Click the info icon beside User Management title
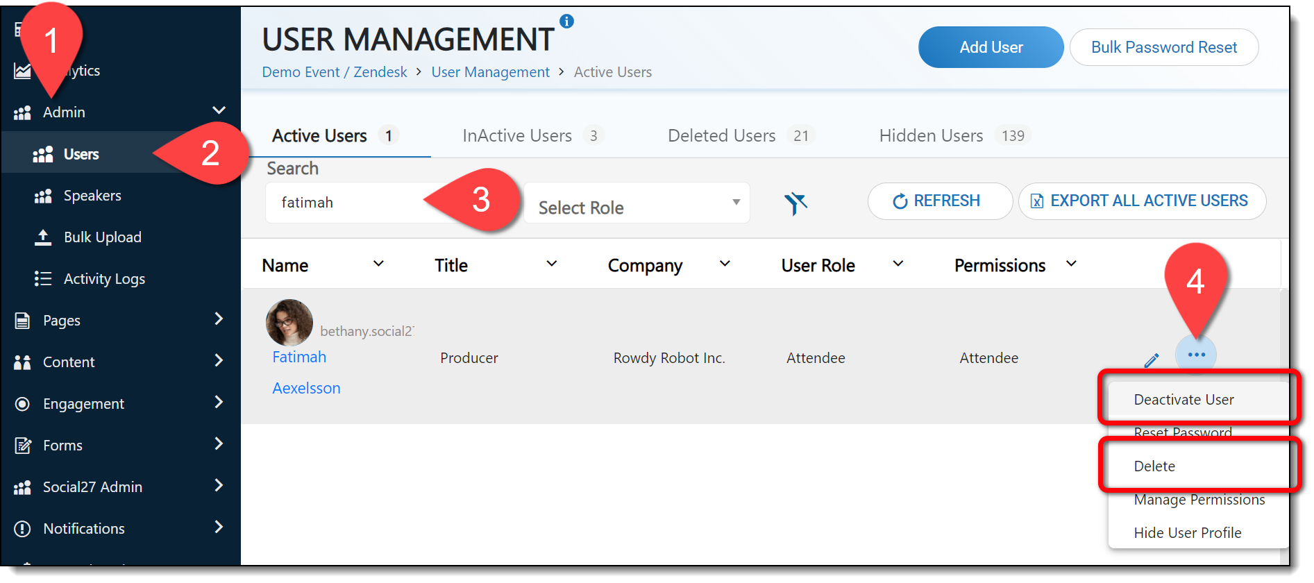The image size is (1314, 583). pyautogui.click(x=567, y=22)
